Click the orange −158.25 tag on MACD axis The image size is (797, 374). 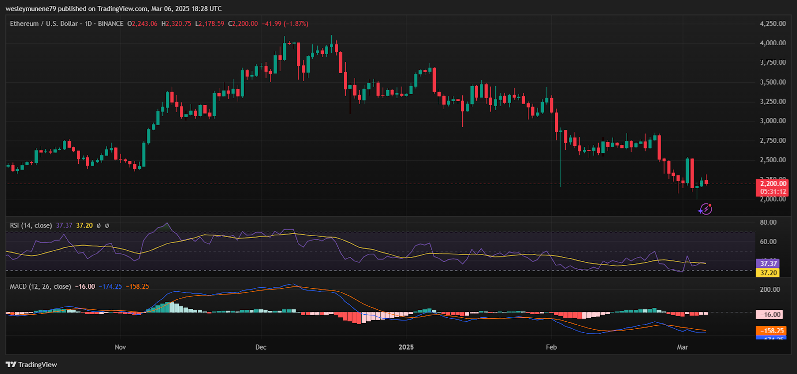[771, 331]
